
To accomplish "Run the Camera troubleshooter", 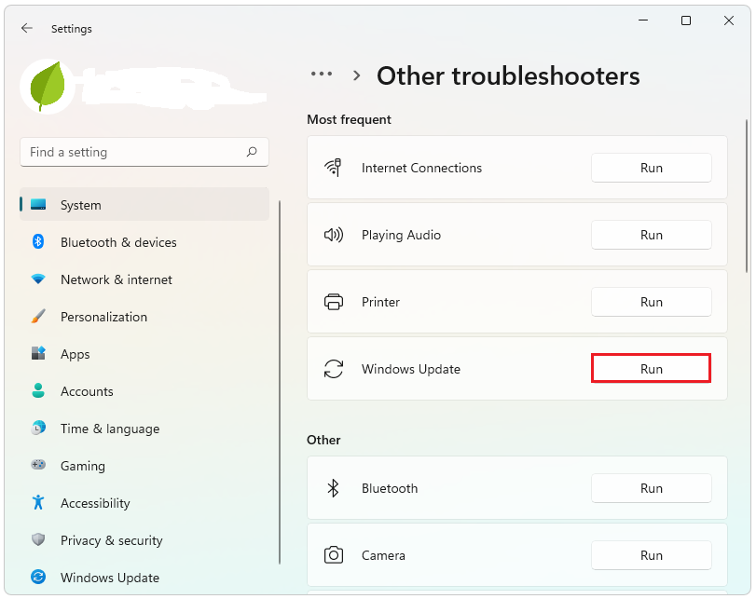I will tap(652, 555).
